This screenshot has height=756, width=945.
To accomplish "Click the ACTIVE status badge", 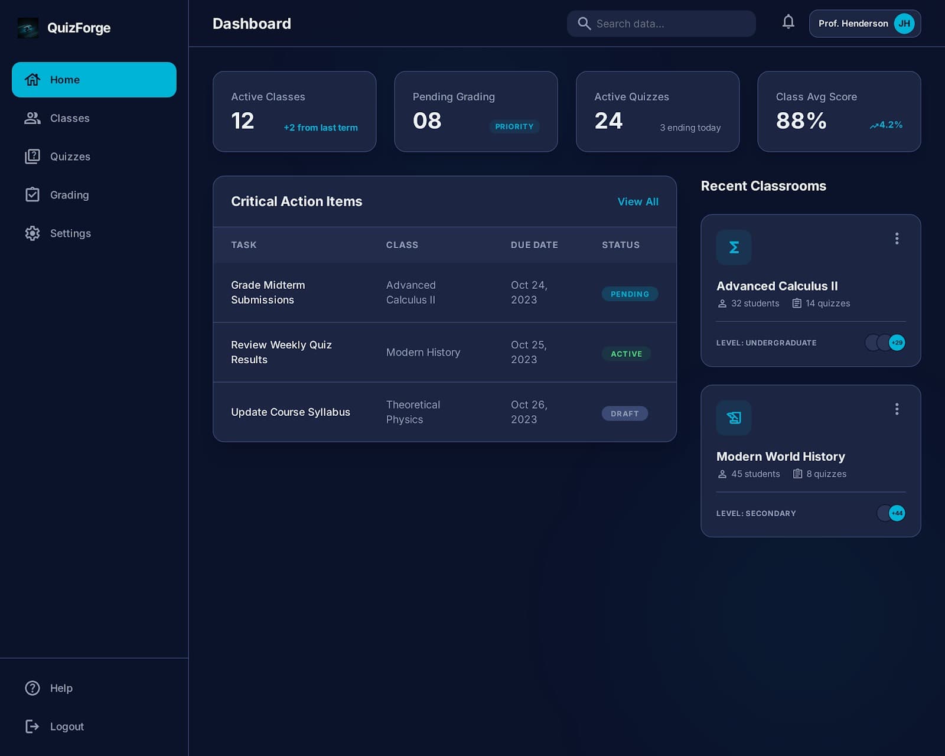I will click(x=627, y=354).
